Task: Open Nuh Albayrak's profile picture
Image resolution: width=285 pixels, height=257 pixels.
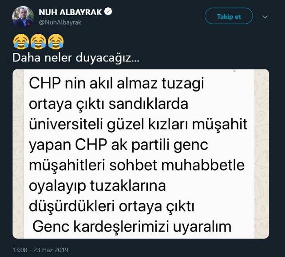Action: [23, 17]
